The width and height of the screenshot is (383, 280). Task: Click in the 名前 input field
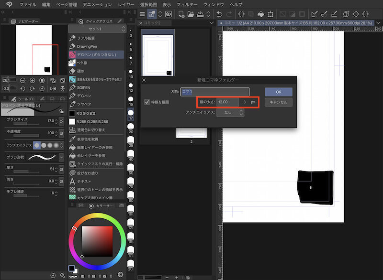pyautogui.click(x=214, y=92)
